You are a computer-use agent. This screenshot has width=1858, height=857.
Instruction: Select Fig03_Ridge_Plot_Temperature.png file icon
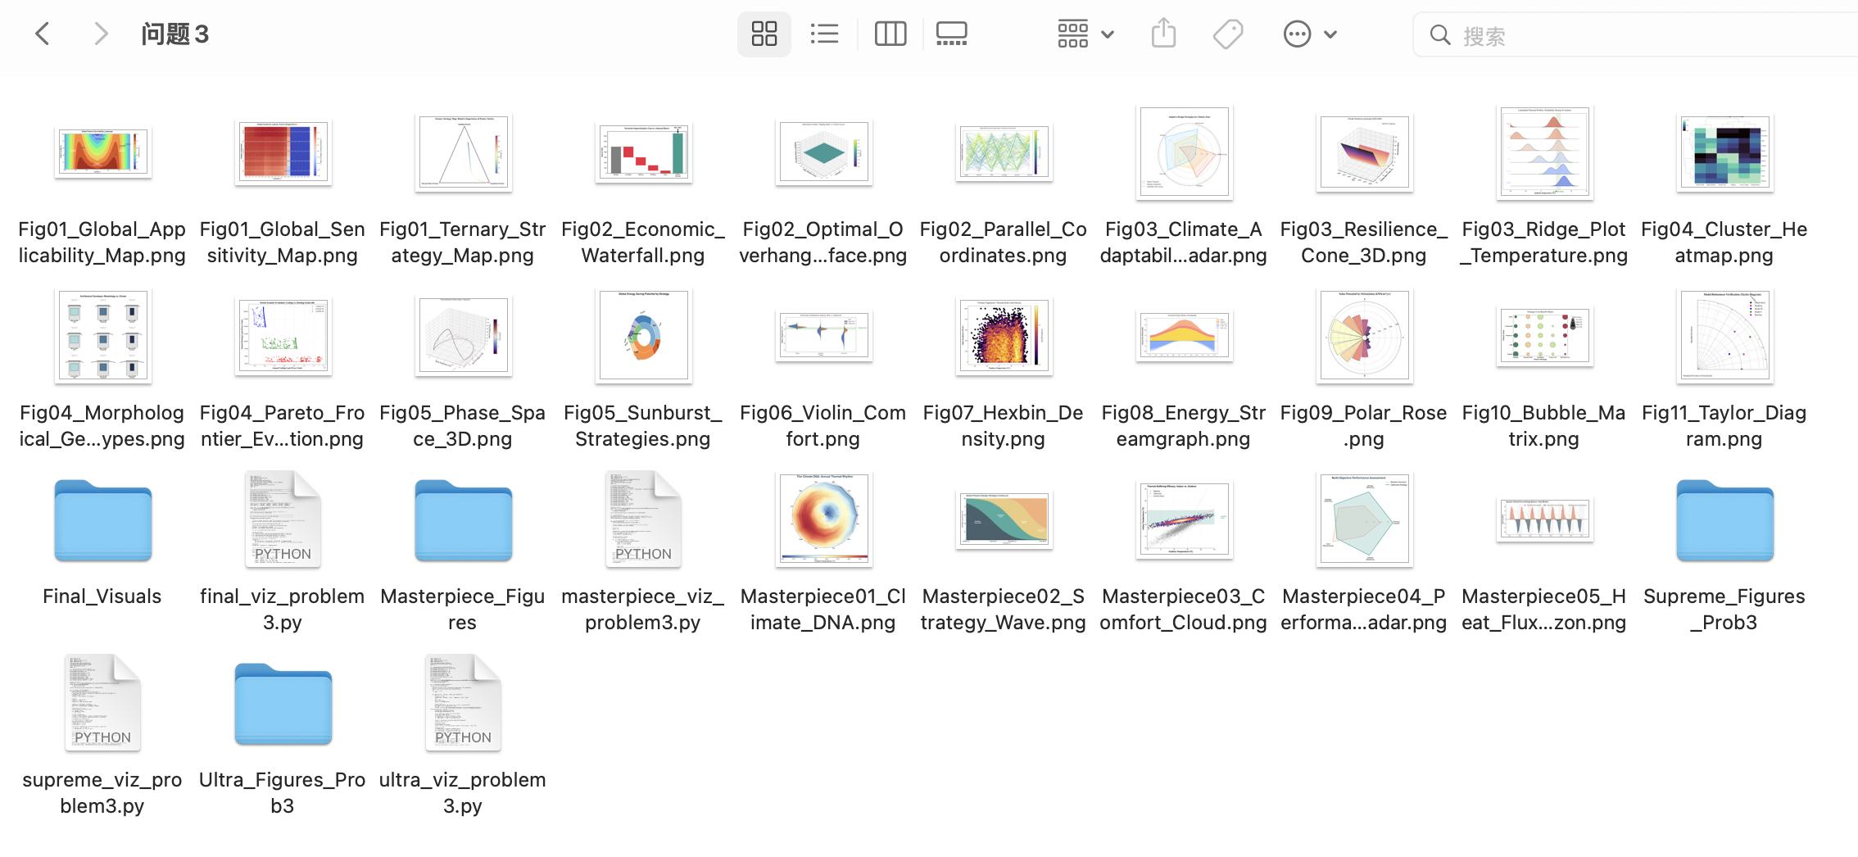click(x=1544, y=152)
